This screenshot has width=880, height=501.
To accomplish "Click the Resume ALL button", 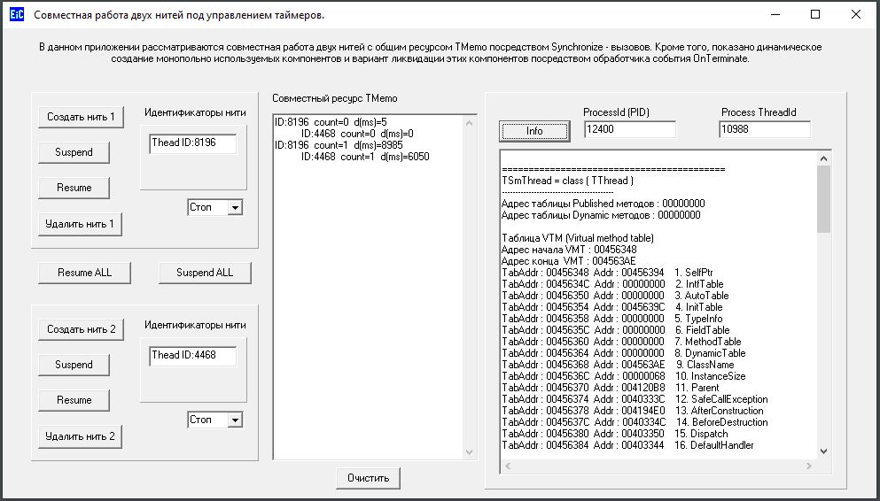I will point(85,273).
